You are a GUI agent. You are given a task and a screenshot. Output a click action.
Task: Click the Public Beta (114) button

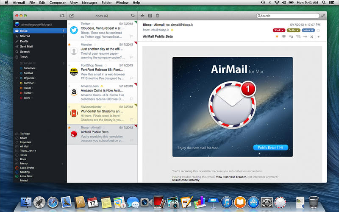tap(270, 148)
